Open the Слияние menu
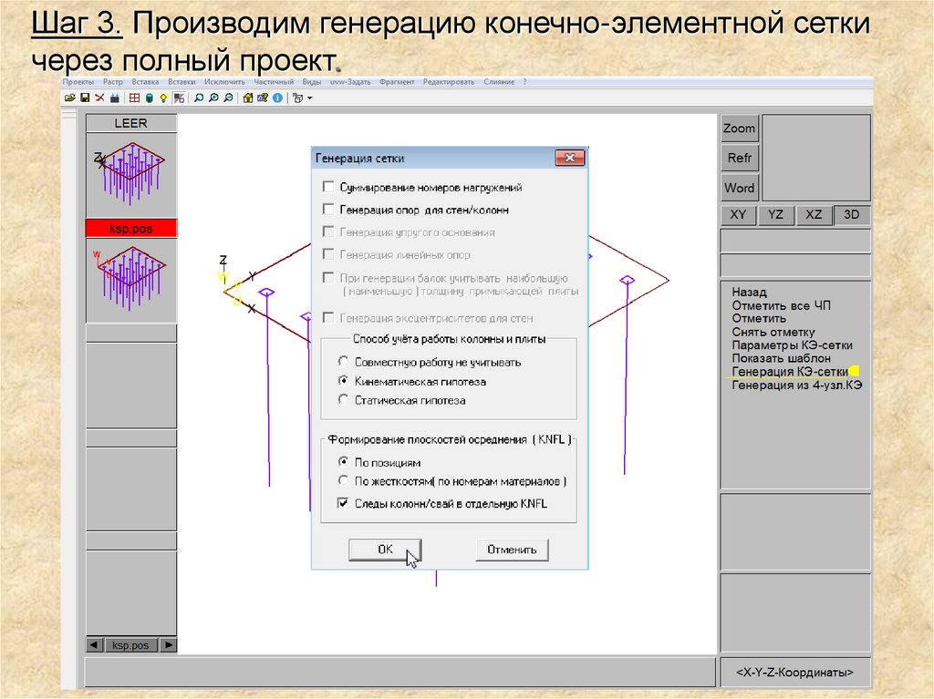 point(499,82)
